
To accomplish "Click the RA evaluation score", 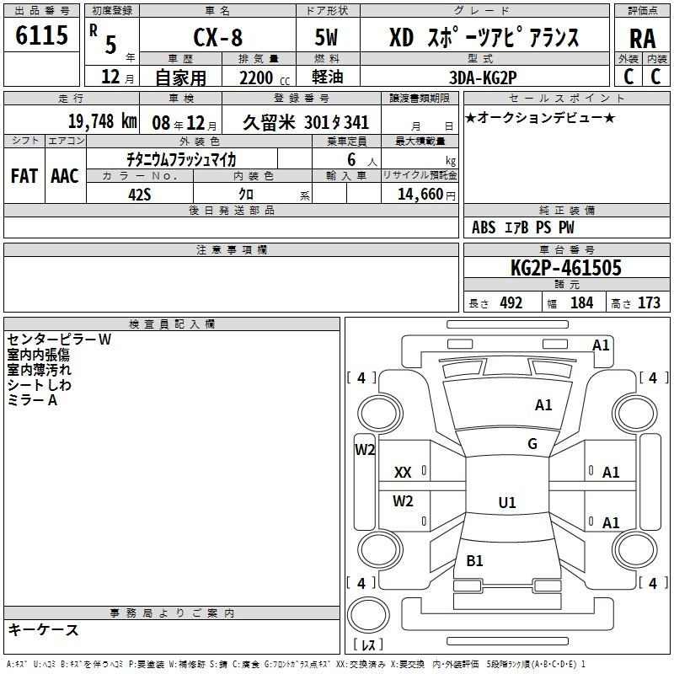I will [x=642, y=39].
